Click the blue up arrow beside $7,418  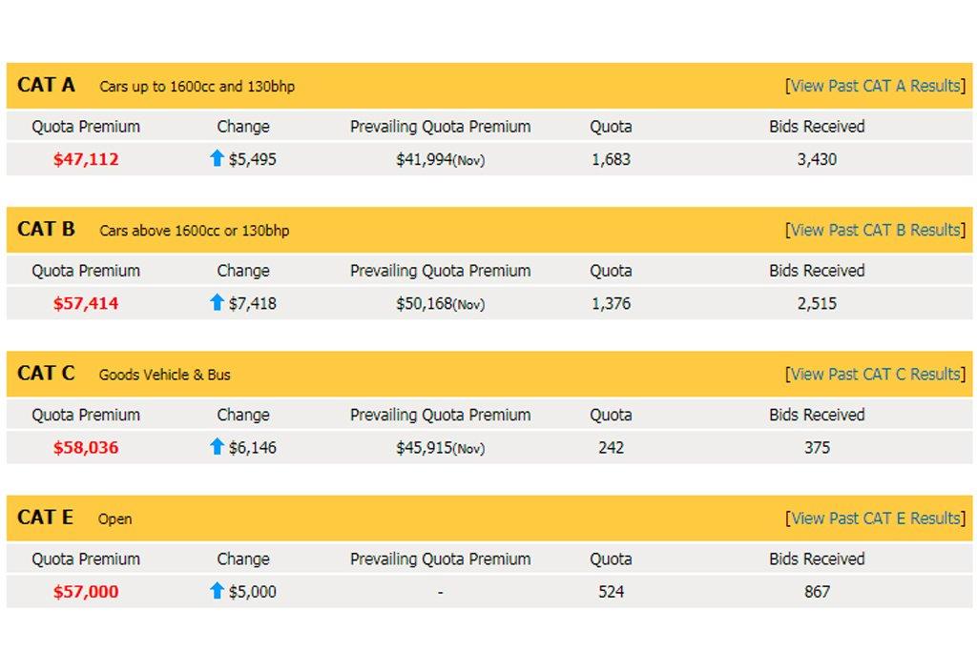pyautogui.click(x=217, y=302)
